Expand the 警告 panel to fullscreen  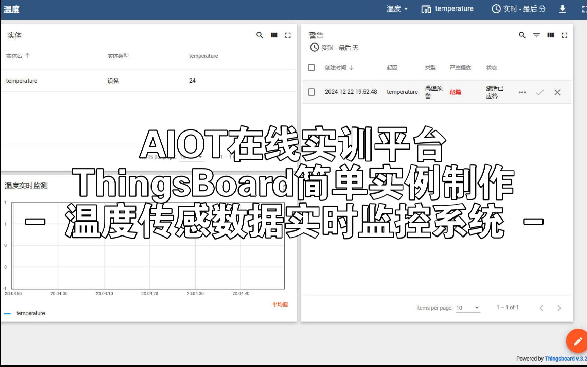tap(565, 35)
